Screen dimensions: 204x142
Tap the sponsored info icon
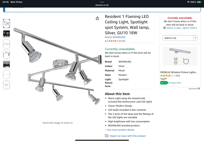199,89
